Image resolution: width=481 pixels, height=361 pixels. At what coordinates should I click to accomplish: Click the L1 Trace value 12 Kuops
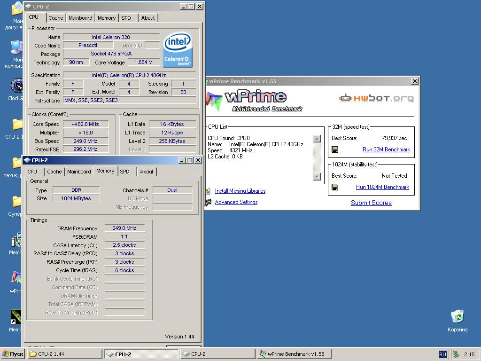coord(172,133)
